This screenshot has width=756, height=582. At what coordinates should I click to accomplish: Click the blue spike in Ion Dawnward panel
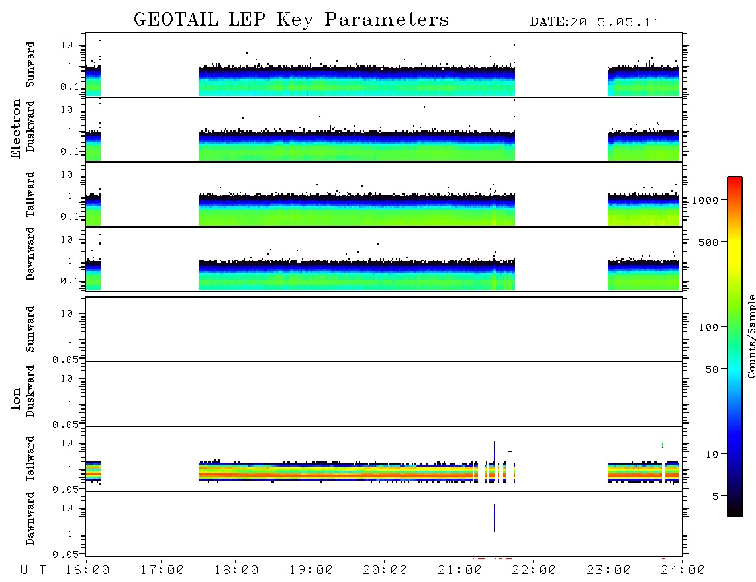click(495, 518)
